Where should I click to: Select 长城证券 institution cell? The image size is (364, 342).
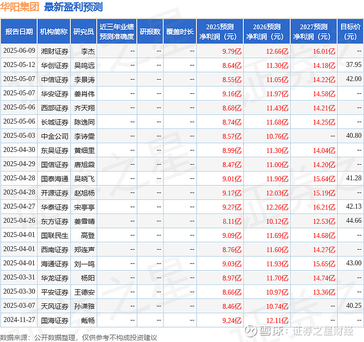[x=55, y=122]
